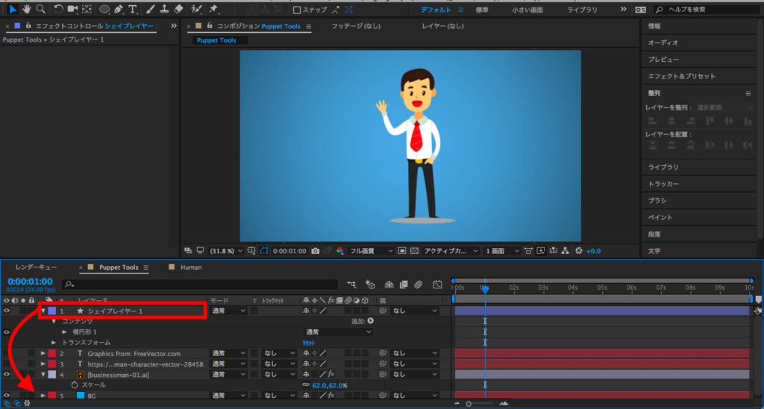The image size is (764, 409).
Task: Hide the シェイプレイヤー 1 layer with eye toggle
Action: (7, 311)
